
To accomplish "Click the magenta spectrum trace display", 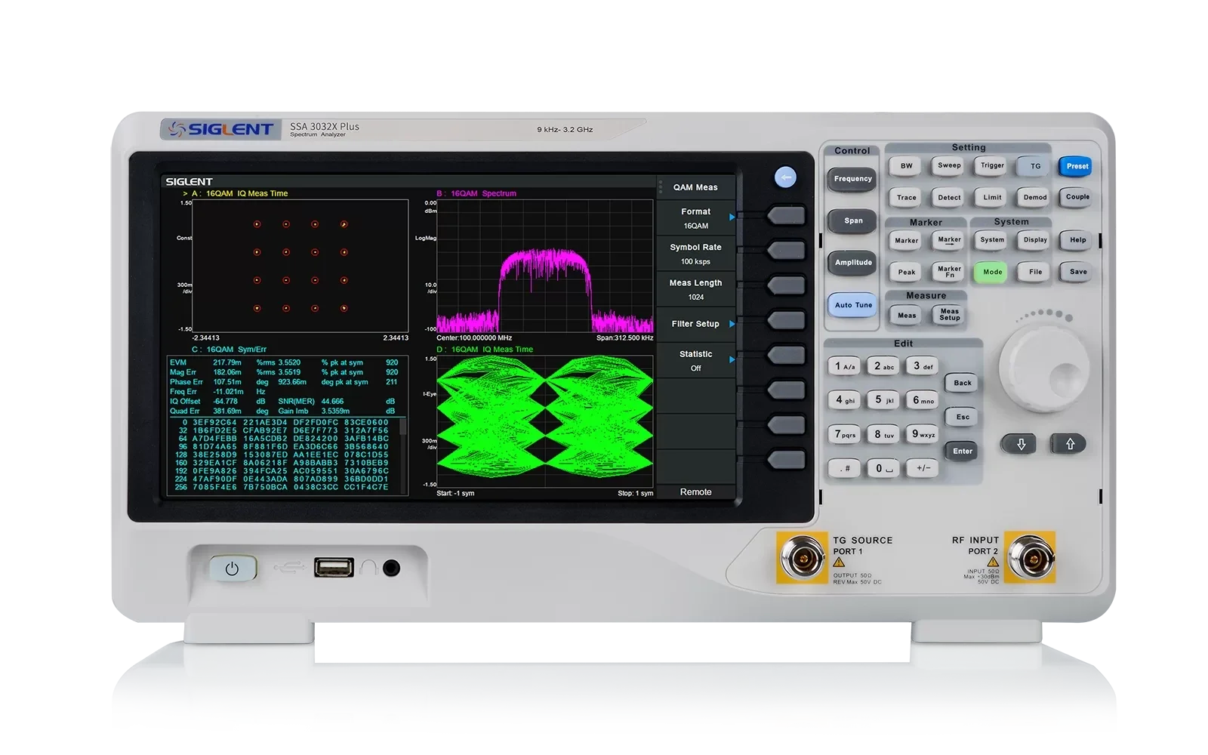I will click(x=544, y=266).
